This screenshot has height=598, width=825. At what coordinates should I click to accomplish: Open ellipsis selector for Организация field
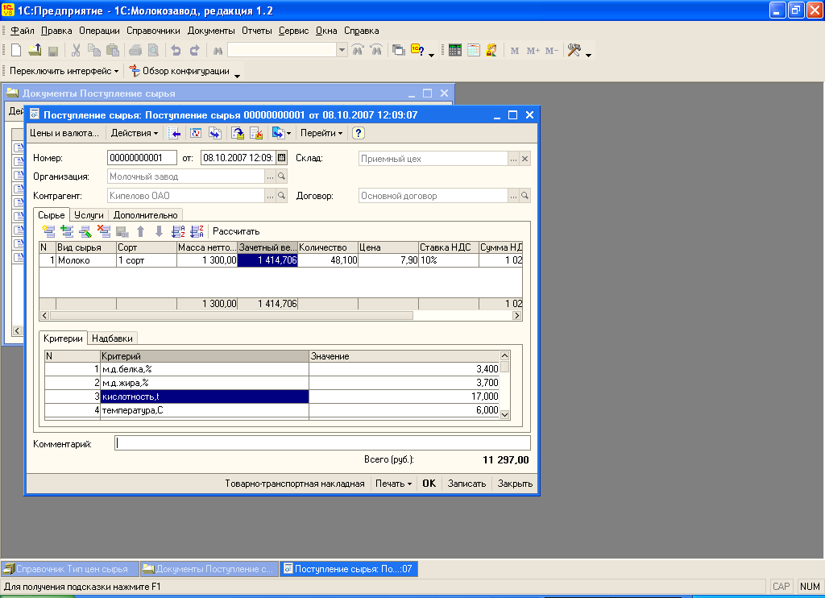coord(270,176)
